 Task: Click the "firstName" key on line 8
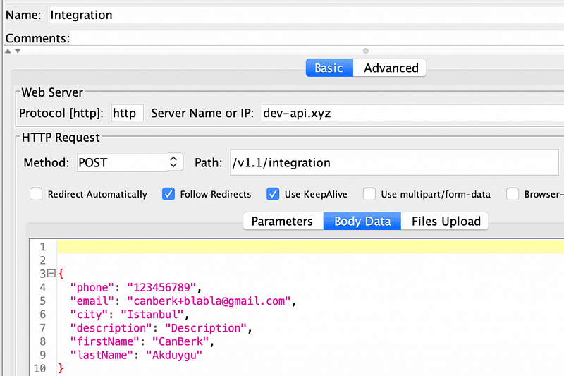[104, 341]
